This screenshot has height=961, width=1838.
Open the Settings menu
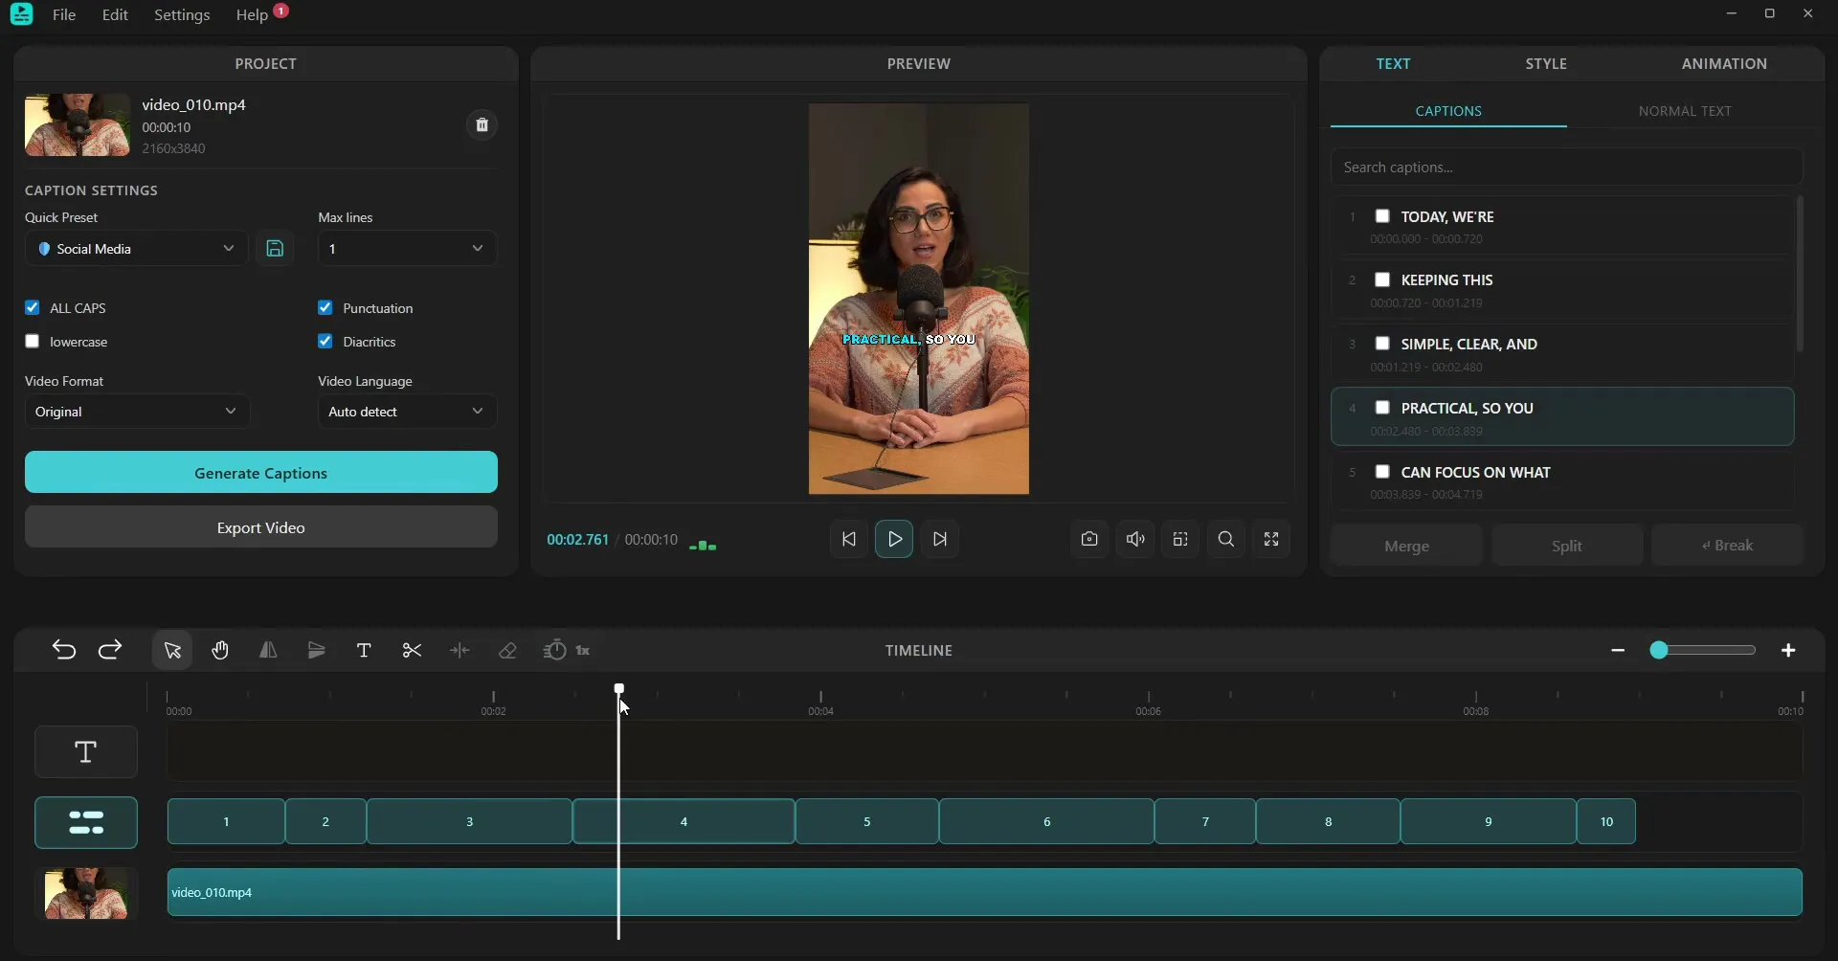[182, 15]
